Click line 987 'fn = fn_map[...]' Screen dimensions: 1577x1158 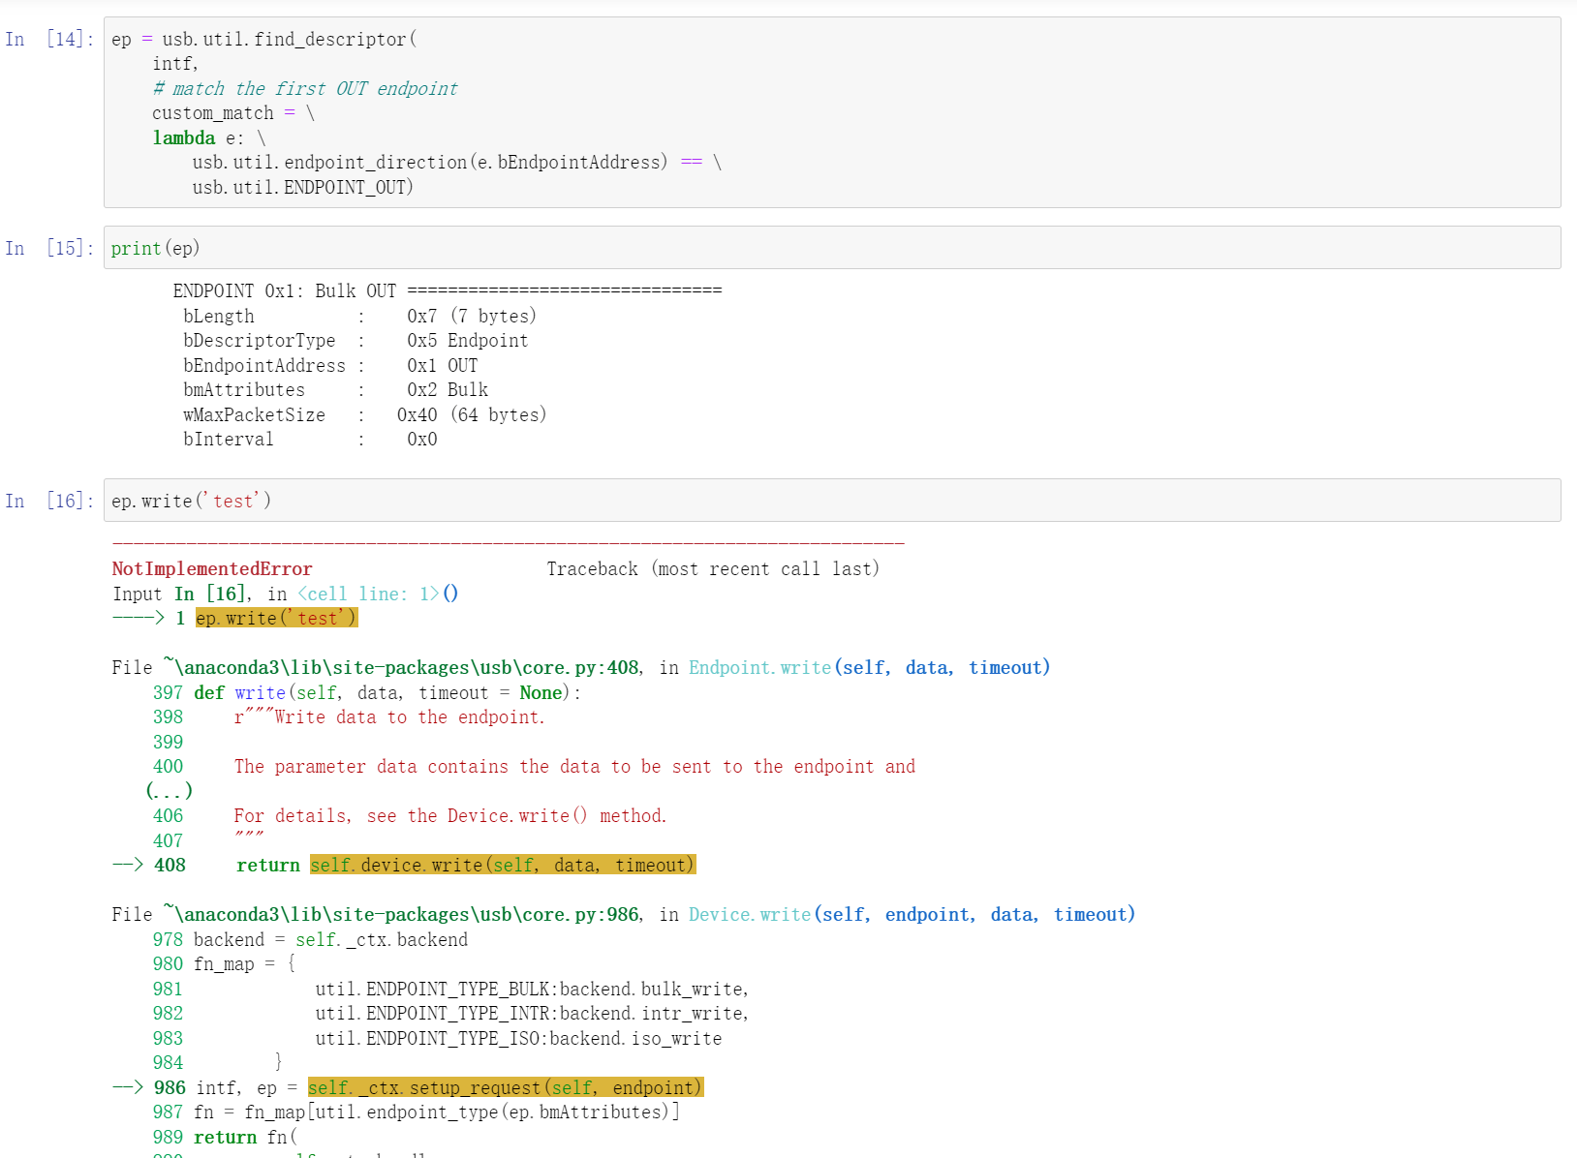pyautogui.click(x=417, y=1112)
